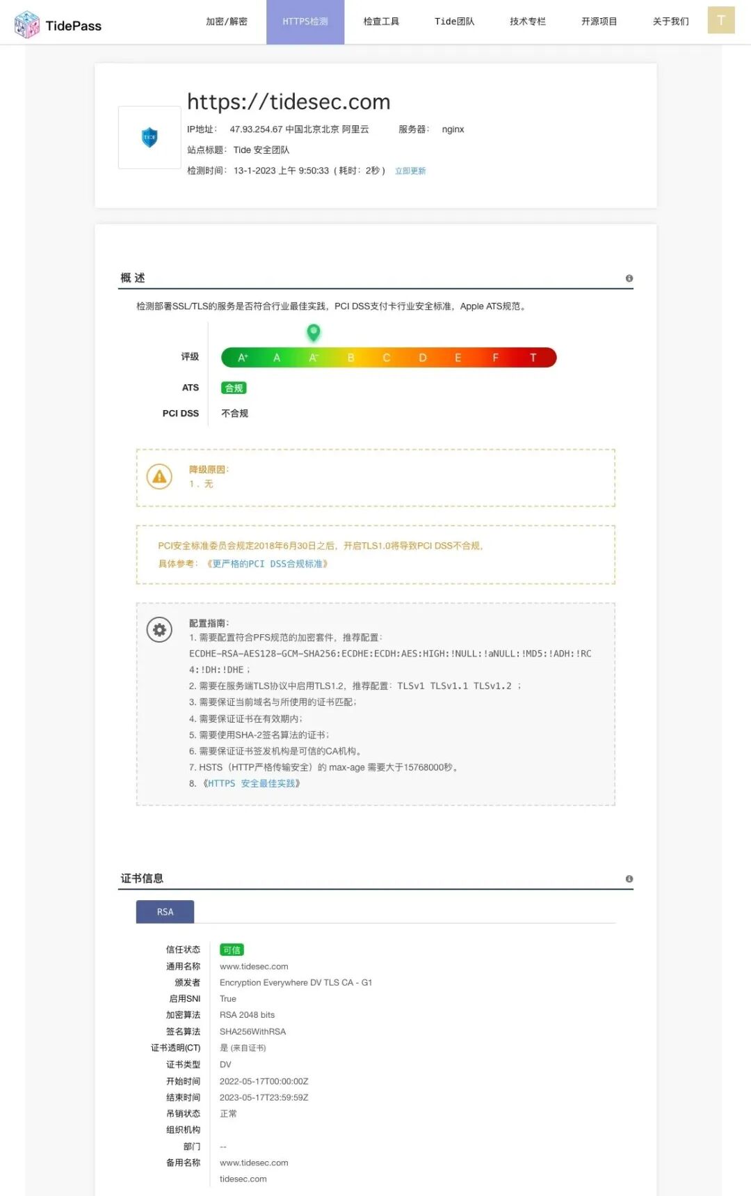Click the C grade on rating bar

click(387, 358)
